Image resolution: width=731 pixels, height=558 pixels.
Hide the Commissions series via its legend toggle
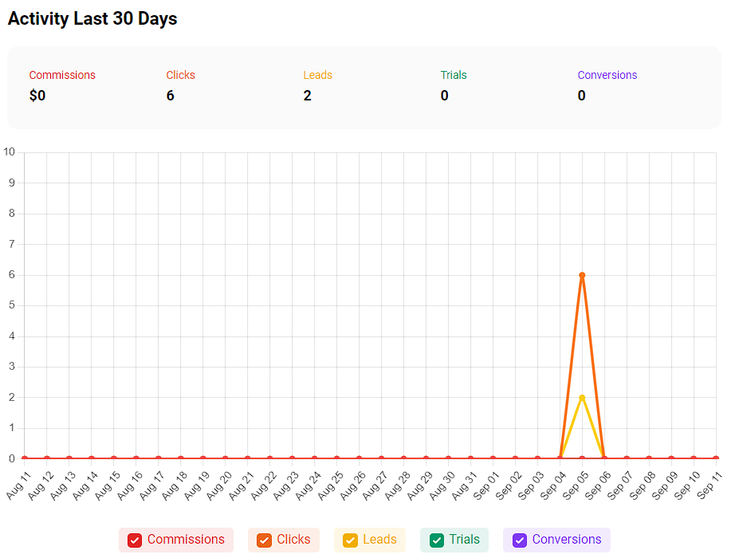[x=176, y=540]
